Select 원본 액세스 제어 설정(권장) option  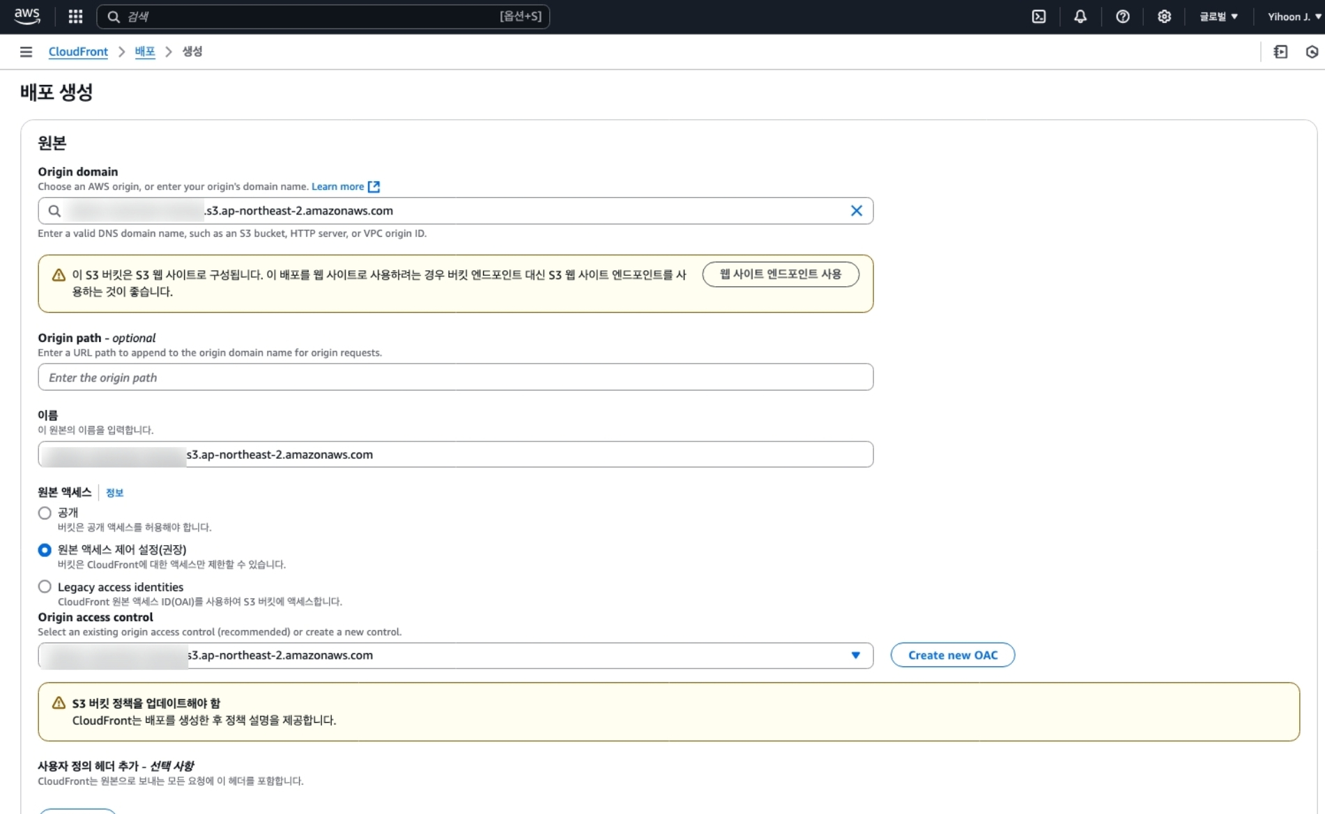point(45,550)
